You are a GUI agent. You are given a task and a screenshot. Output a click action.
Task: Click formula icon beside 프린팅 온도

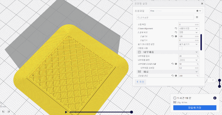(x=176, y=76)
